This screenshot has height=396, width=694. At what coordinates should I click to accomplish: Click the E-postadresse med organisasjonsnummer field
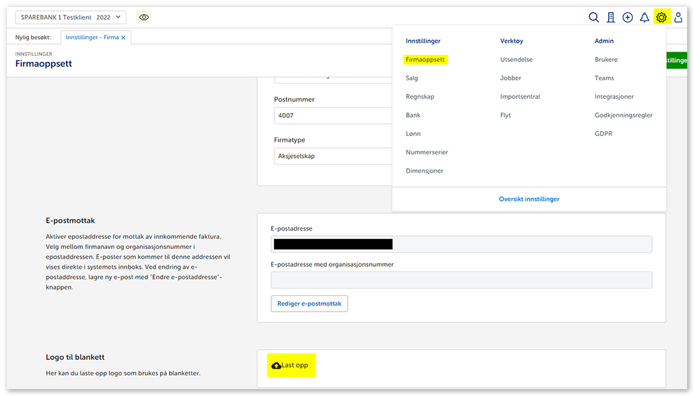(x=461, y=280)
